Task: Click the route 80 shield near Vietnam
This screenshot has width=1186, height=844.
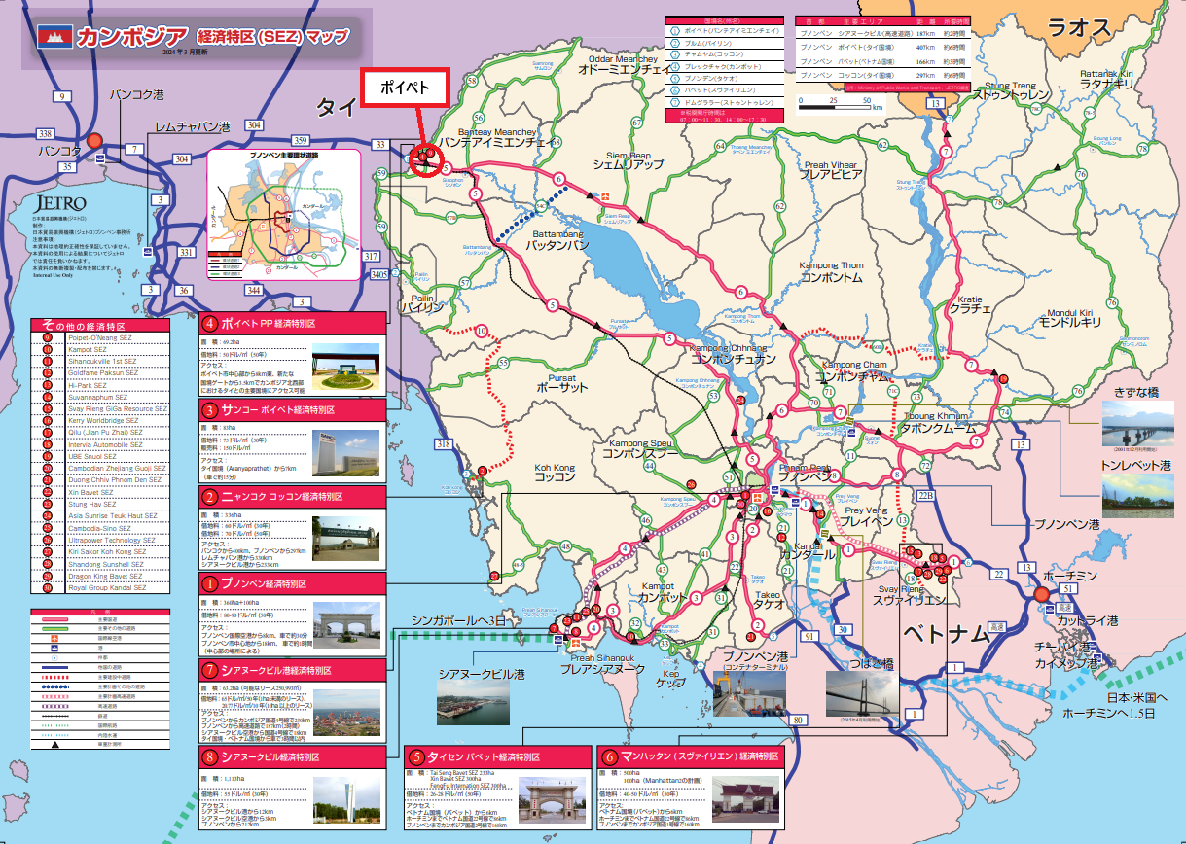Action: point(799,721)
